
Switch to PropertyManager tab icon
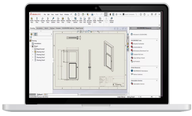36,34
